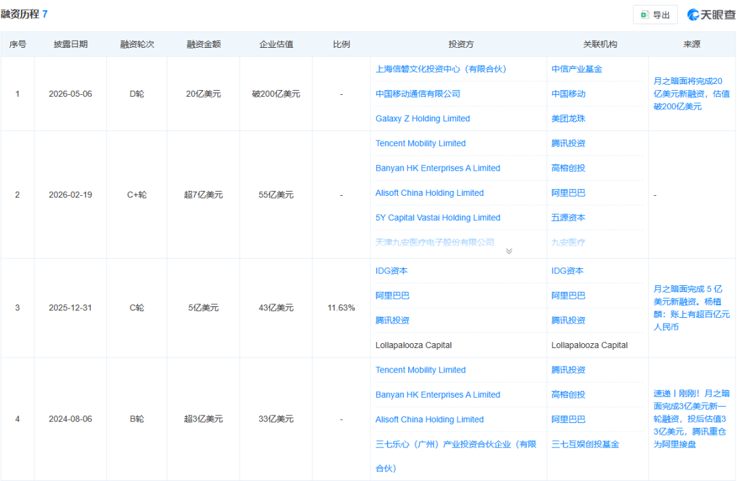Open 腾讯投资 investor in the C轮 row
Viewport: 737px width, 481px height.
pos(392,321)
